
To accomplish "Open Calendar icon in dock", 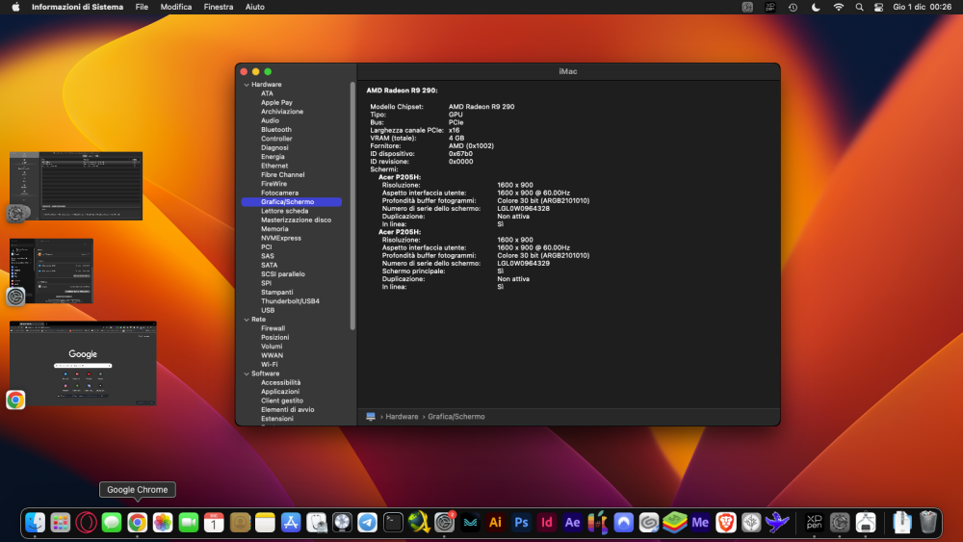I will [214, 523].
